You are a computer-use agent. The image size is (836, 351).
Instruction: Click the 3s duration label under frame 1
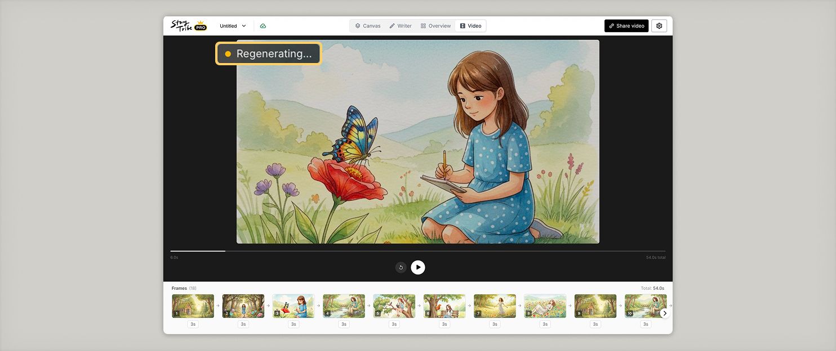[193, 324]
